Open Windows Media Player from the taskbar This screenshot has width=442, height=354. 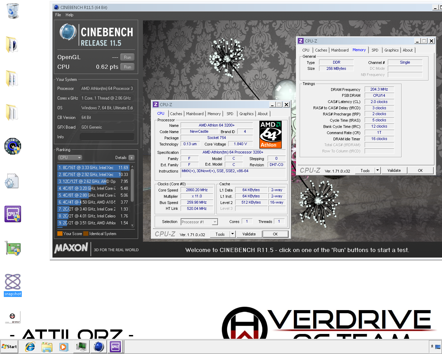pyautogui.click(x=64, y=347)
